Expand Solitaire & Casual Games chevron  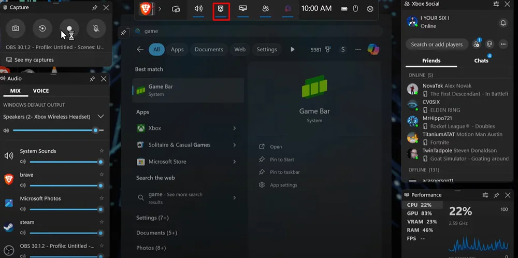click(235, 145)
